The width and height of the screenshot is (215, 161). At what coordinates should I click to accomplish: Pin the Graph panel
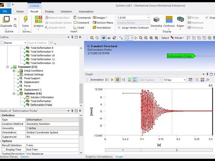coord(207,74)
